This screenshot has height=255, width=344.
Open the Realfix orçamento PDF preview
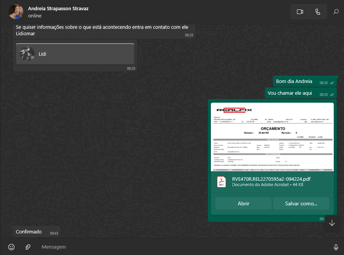coord(272,137)
